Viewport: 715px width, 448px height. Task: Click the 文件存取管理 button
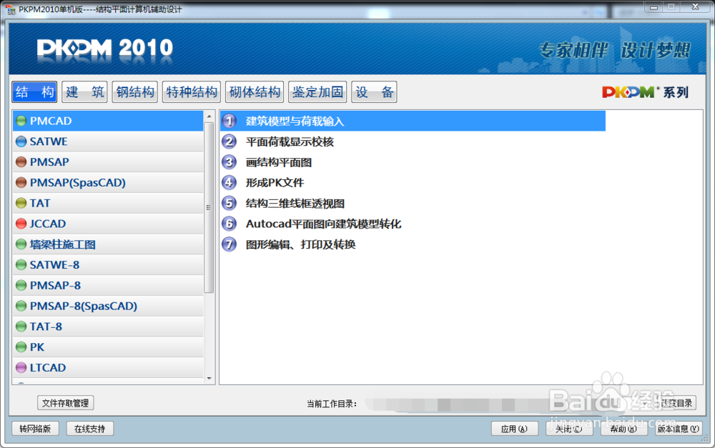coord(65,403)
